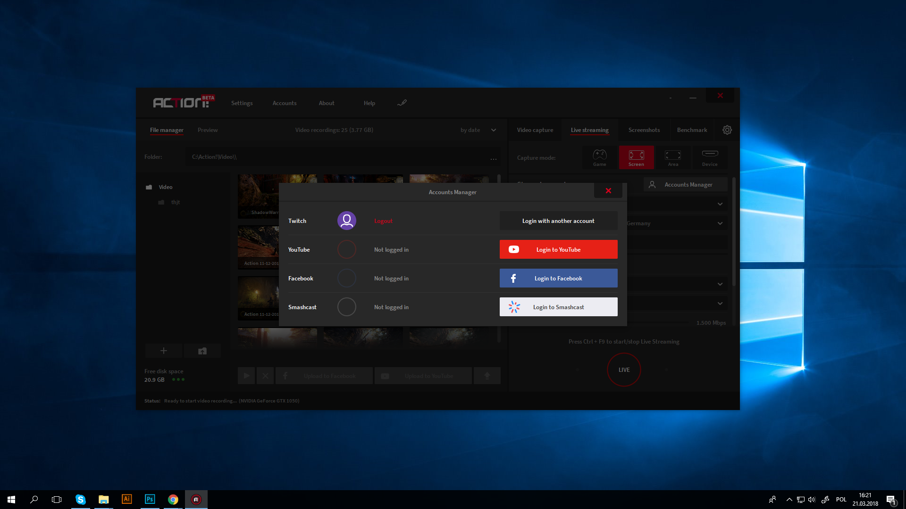Open the About menu
Viewport: 906px width, 509px height.
[x=326, y=103]
